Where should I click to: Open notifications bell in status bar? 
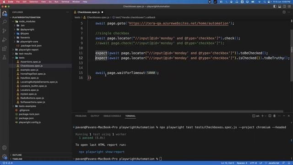(289, 163)
